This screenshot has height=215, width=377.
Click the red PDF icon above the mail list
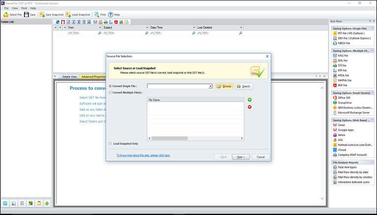[116, 22]
